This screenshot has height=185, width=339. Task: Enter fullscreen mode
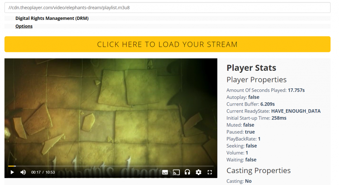210,172
